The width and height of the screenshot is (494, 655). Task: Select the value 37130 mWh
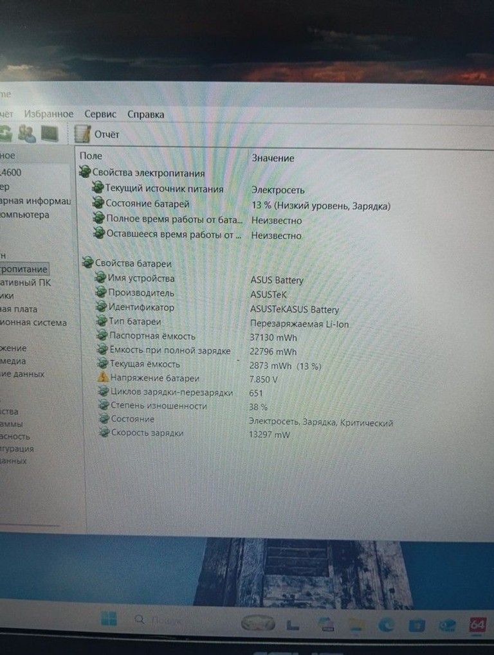coord(273,337)
